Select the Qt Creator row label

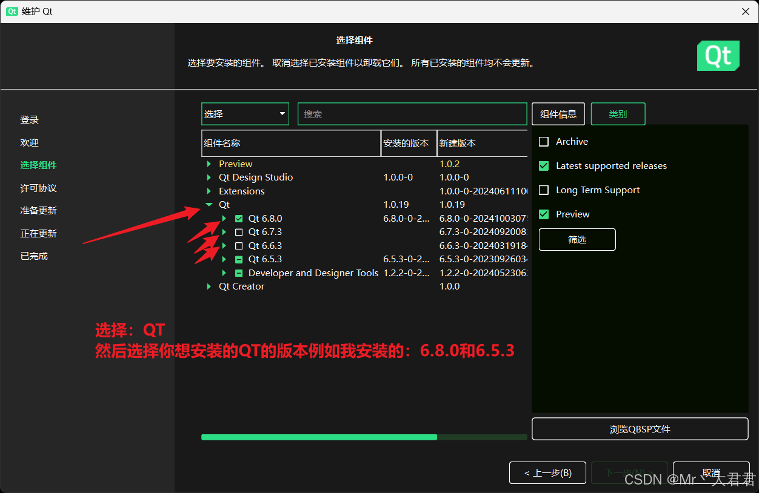coord(242,286)
